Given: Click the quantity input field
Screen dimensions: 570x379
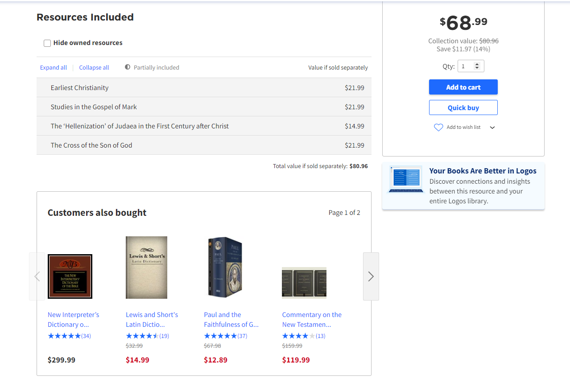Looking at the screenshot, I should pyautogui.click(x=466, y=66).
